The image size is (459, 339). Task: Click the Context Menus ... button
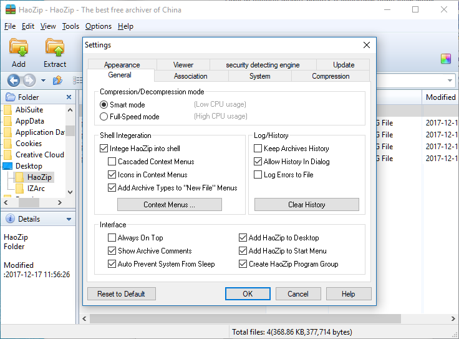point(170,205)
